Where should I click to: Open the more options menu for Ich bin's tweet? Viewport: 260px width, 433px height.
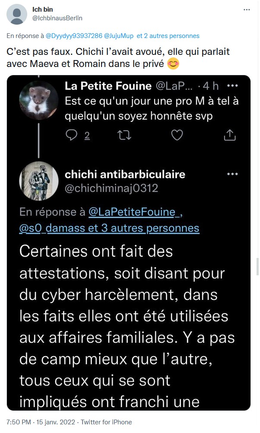[x=247, y=10]
